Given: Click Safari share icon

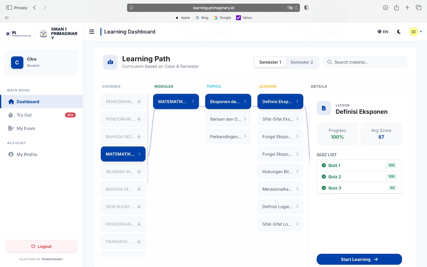Looking at the screenshot, I should click(x=396, y=7).
